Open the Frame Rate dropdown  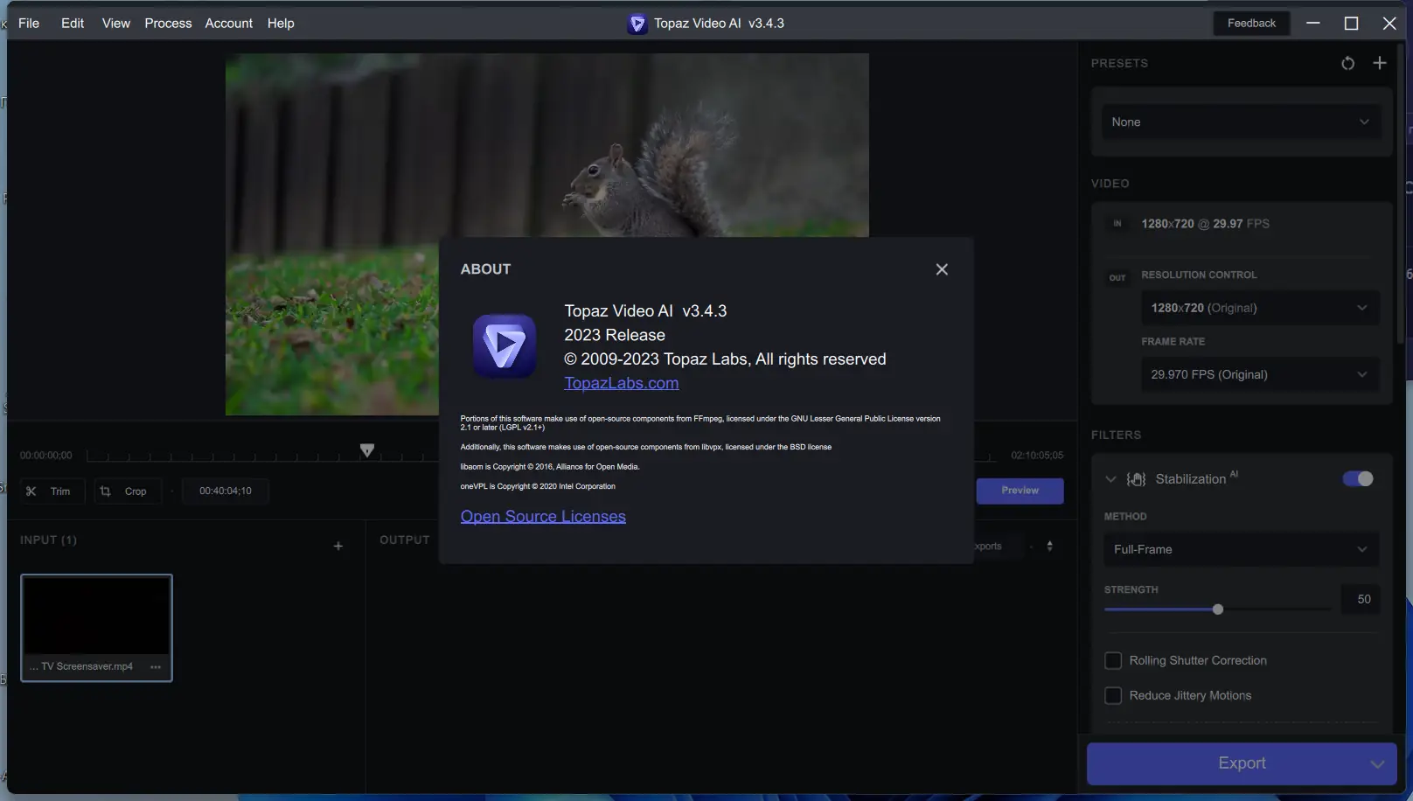click(x=1260, y=374)
